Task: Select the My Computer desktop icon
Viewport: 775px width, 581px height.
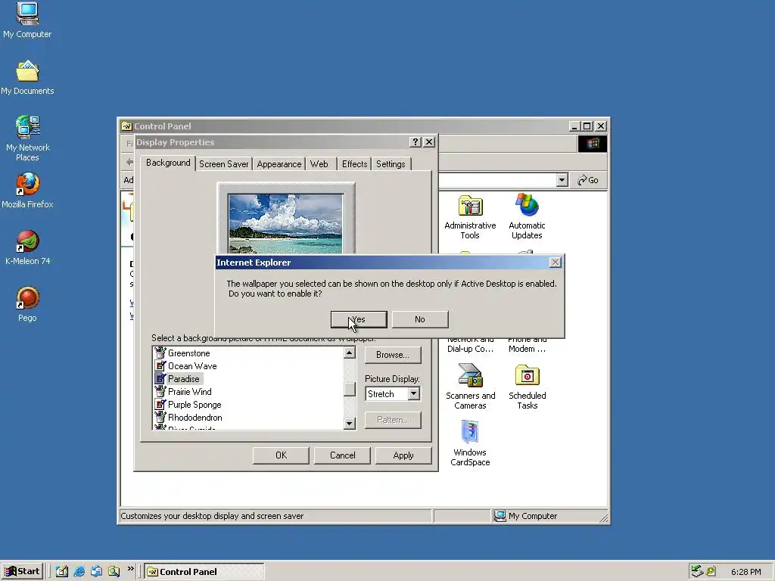Action: point(27,20)
